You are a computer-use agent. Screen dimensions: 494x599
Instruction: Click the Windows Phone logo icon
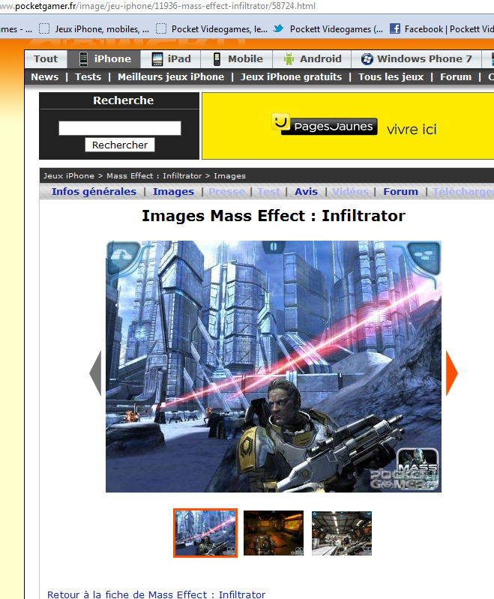point(367,58)
